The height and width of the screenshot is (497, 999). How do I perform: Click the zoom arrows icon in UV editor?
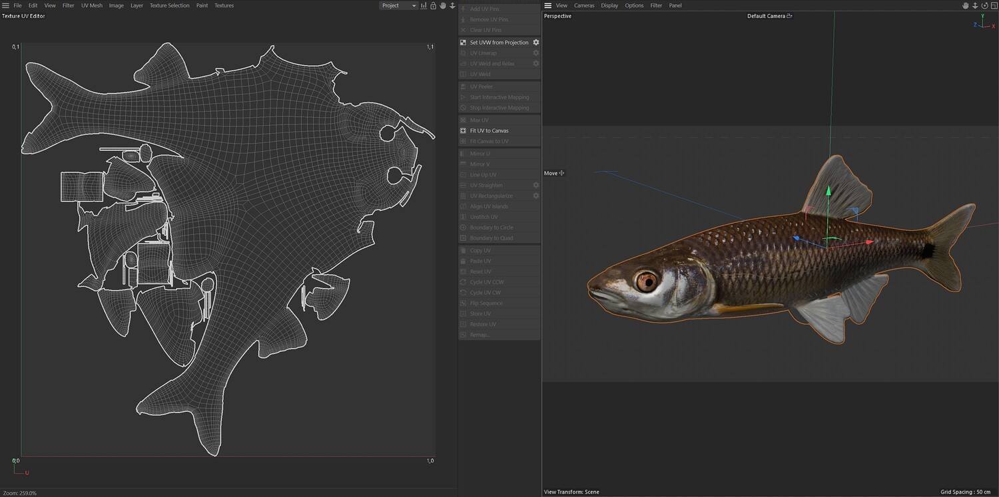(452, 5)
